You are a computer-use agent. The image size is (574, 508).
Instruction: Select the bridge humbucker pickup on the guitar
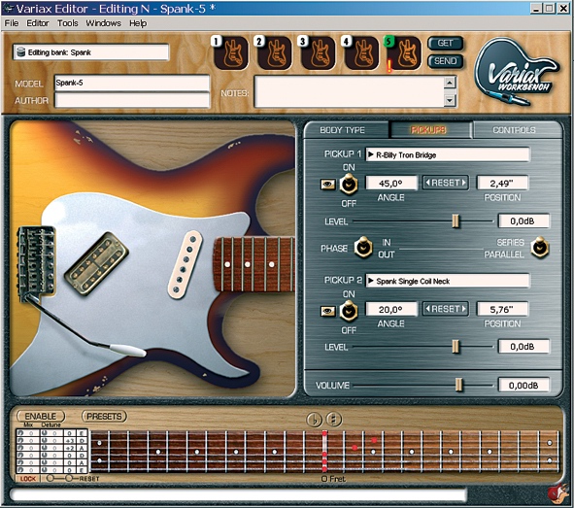click(96, 263)
